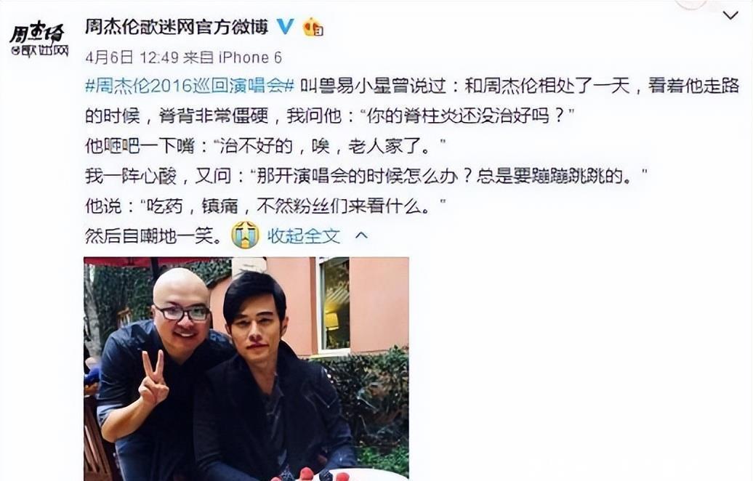The image size is (753, 481).
Task: Click the text line starting 他说："吃药
Action: [265, 206]
